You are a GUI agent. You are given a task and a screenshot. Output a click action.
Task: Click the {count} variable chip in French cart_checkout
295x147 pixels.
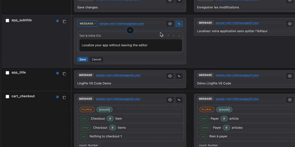tap(224, 109)
